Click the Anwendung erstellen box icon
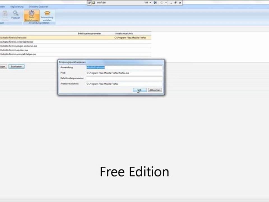Viewport: 269px width, 202px height. 47,13
